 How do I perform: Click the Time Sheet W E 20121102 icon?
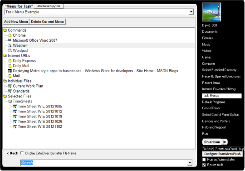pos(15,127)
